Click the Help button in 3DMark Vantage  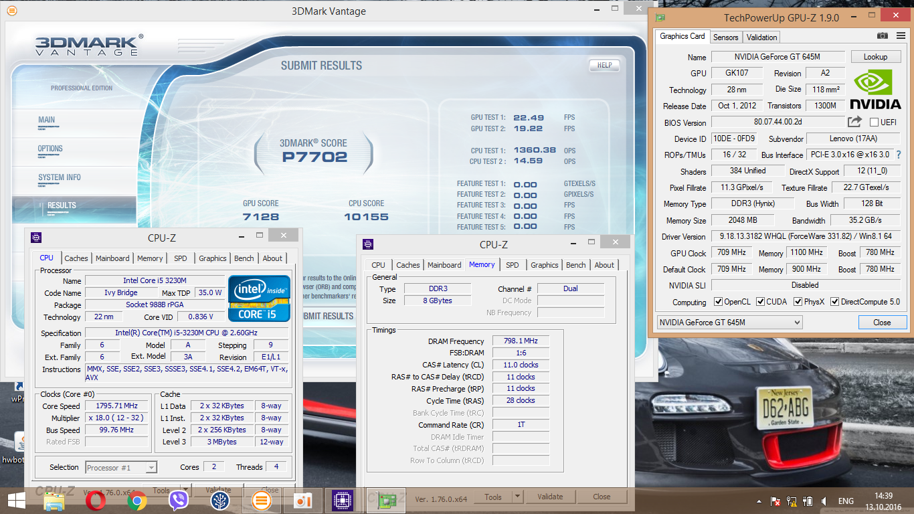click(x=604, y=65)
